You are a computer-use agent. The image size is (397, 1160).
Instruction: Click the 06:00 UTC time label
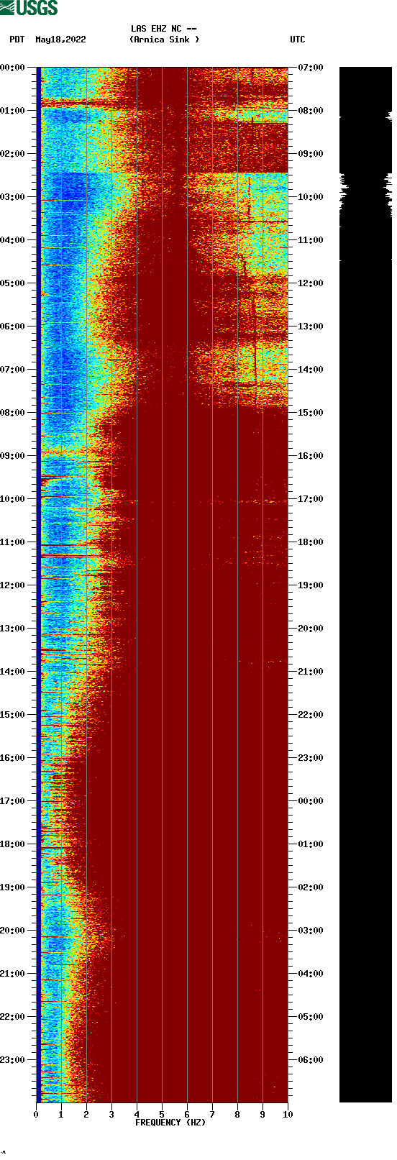[x=311, y=1060]
